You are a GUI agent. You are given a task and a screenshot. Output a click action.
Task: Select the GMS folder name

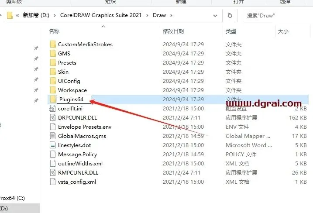64,54
